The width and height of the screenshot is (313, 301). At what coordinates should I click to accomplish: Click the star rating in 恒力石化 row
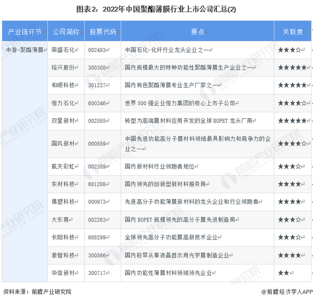tap(292, 103)
